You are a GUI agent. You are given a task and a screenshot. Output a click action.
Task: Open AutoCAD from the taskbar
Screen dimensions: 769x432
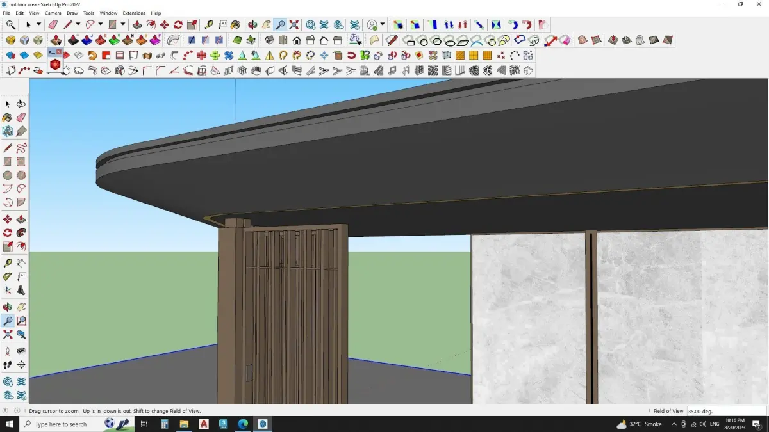(204, 424)
